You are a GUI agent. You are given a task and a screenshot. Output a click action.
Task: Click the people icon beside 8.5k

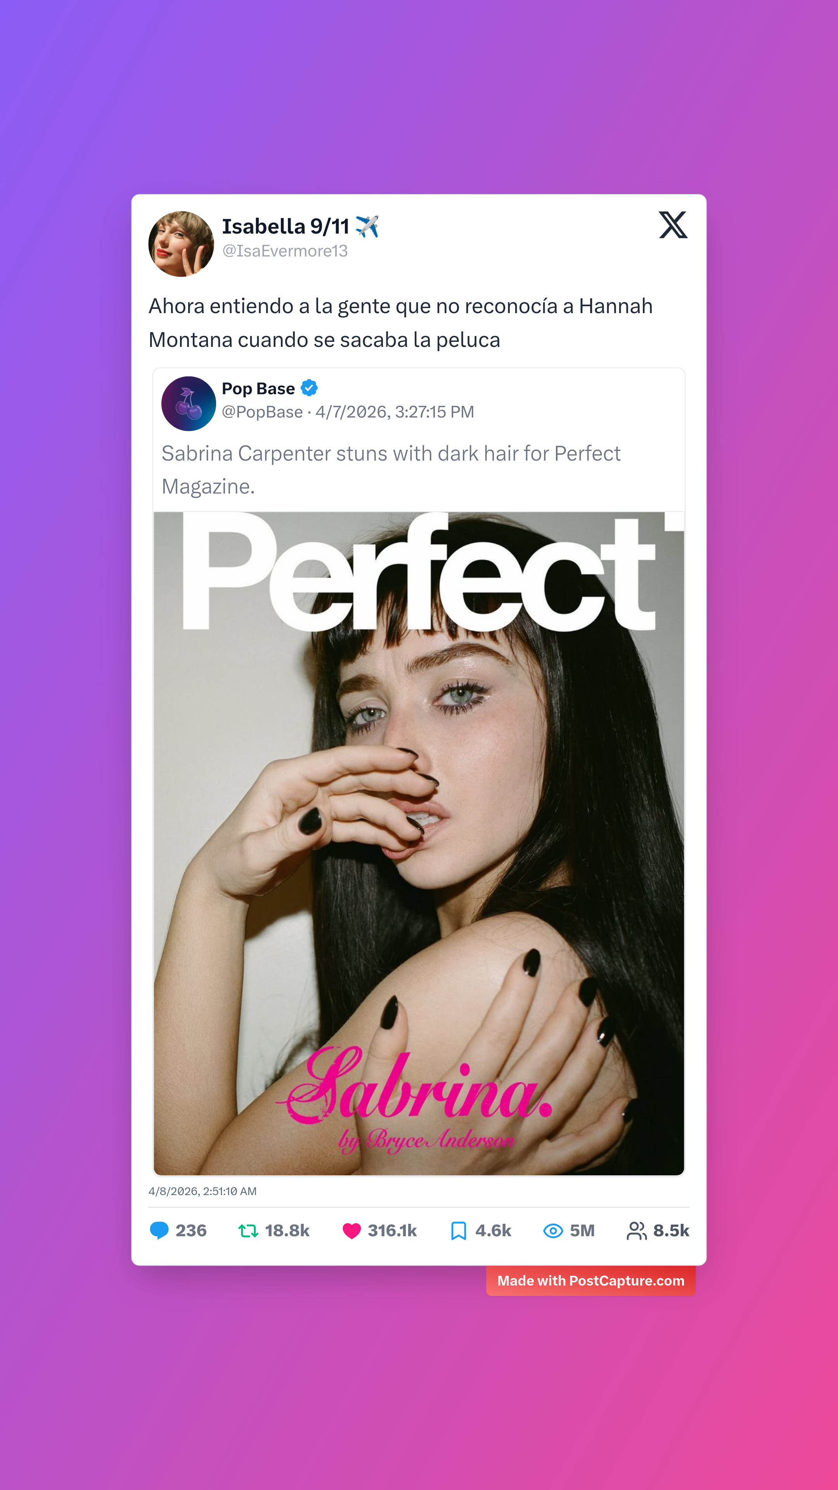click(637, 1230)
